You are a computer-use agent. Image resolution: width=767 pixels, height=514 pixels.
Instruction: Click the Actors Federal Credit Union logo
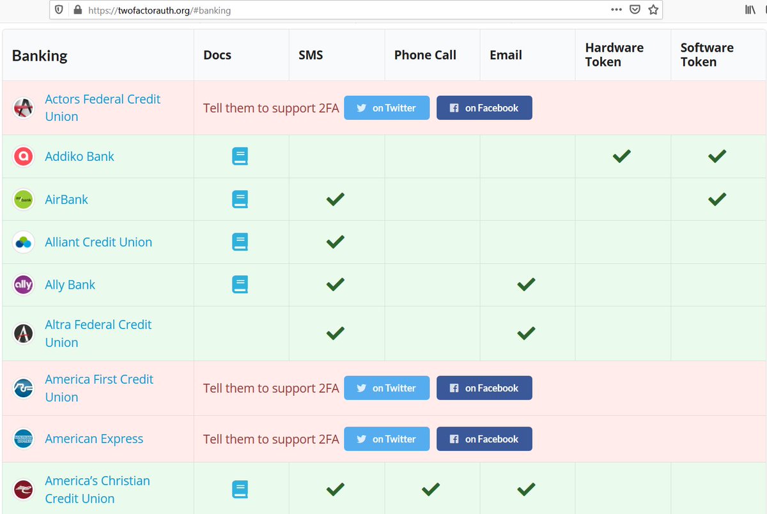pyautogui.click(x=24, y=108)
